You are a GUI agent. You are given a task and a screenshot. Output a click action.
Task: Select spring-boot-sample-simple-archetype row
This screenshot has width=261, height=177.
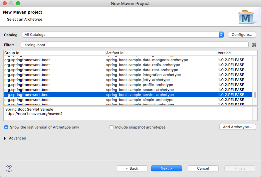tap(128, 100)
